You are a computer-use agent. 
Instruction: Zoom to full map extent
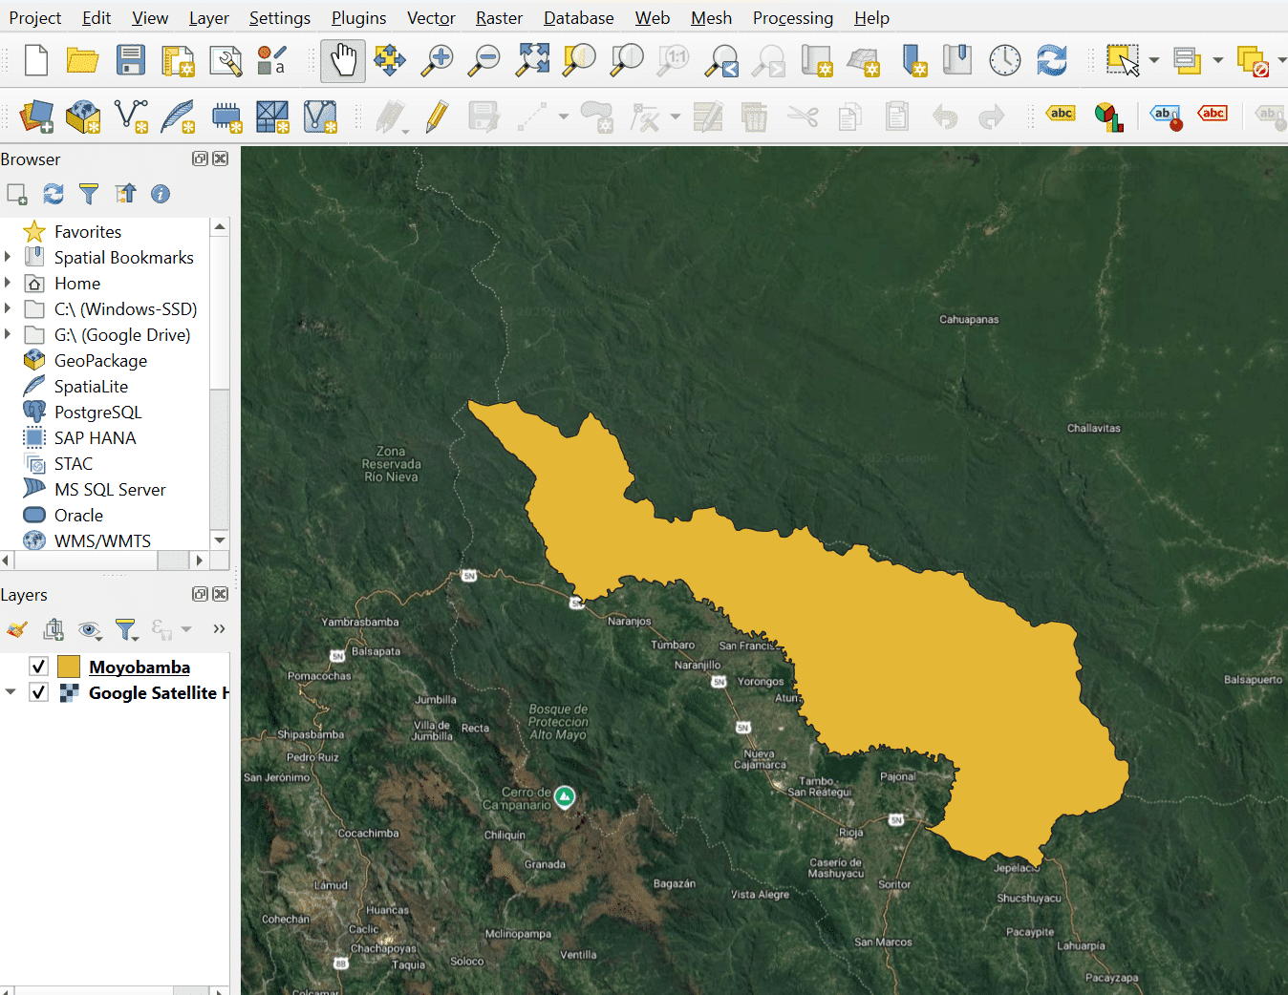531,59
